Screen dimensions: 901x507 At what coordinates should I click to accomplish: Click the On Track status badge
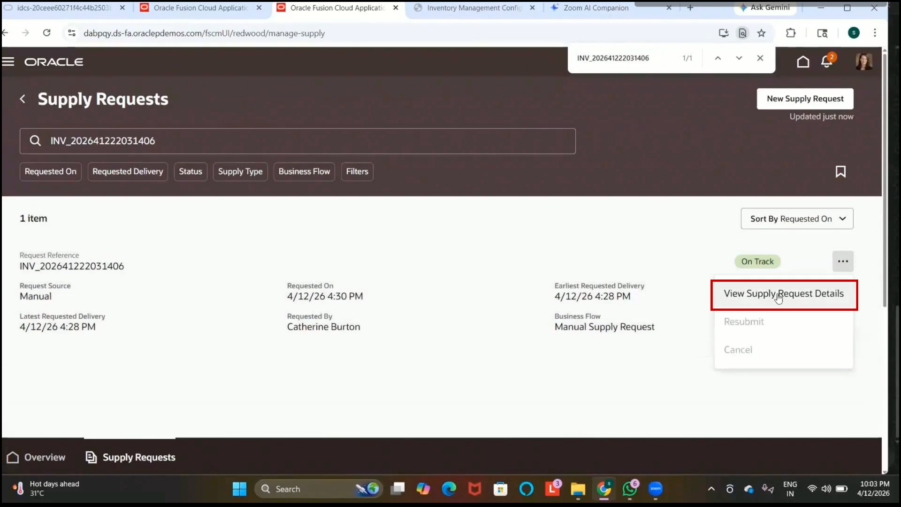[757, 261]
